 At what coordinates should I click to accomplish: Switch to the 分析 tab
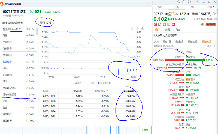(176, 7)
